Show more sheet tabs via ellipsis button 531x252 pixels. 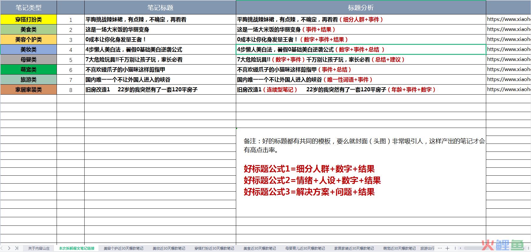[x=440, y=248]
